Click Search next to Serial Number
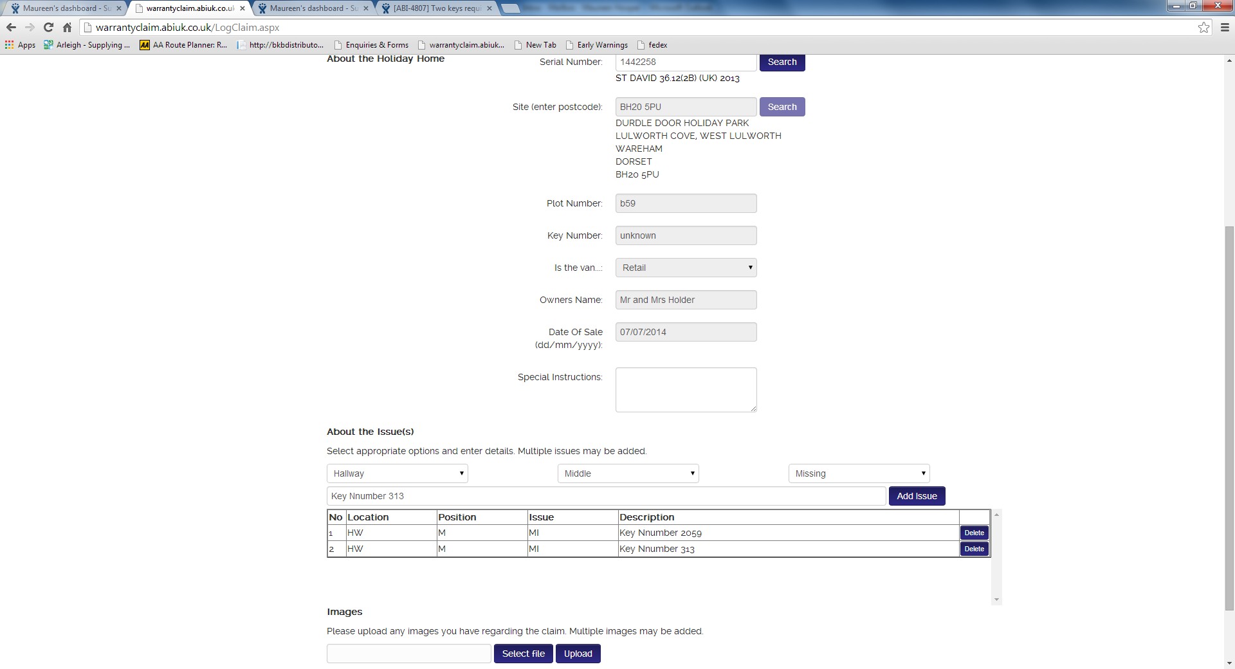The width and height of the screenshot is (1235, 669). pos(782,62)
